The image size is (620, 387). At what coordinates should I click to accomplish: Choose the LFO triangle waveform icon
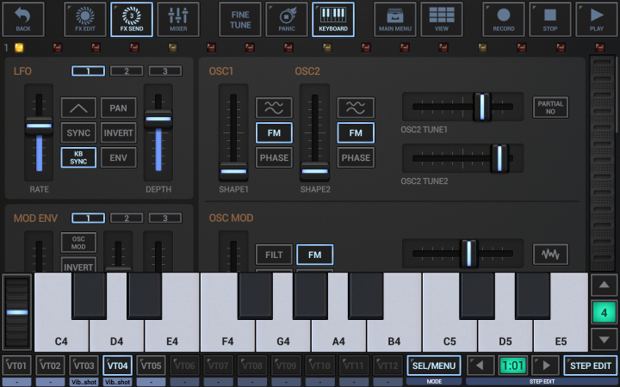coord(78,107)
